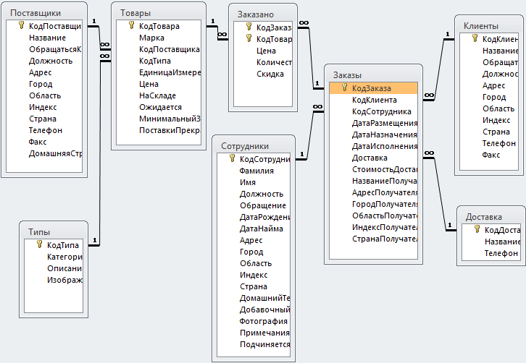Viewport: 526px width, 363px height.
Task: Select Подчиняется field in Сотрудники
Action: coord(254,345)
